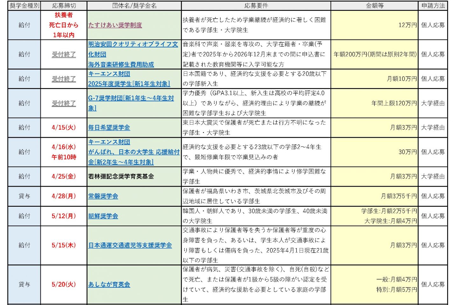Screen dimensions: 458x305
Task: Select the 金額等 column header
Action: [x=374, y=6]
